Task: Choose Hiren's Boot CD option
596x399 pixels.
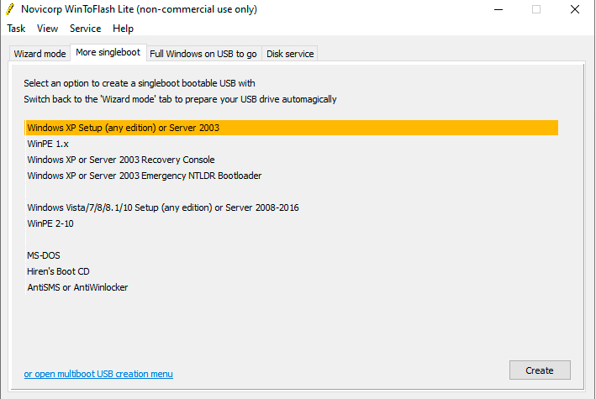Action: 58,271
